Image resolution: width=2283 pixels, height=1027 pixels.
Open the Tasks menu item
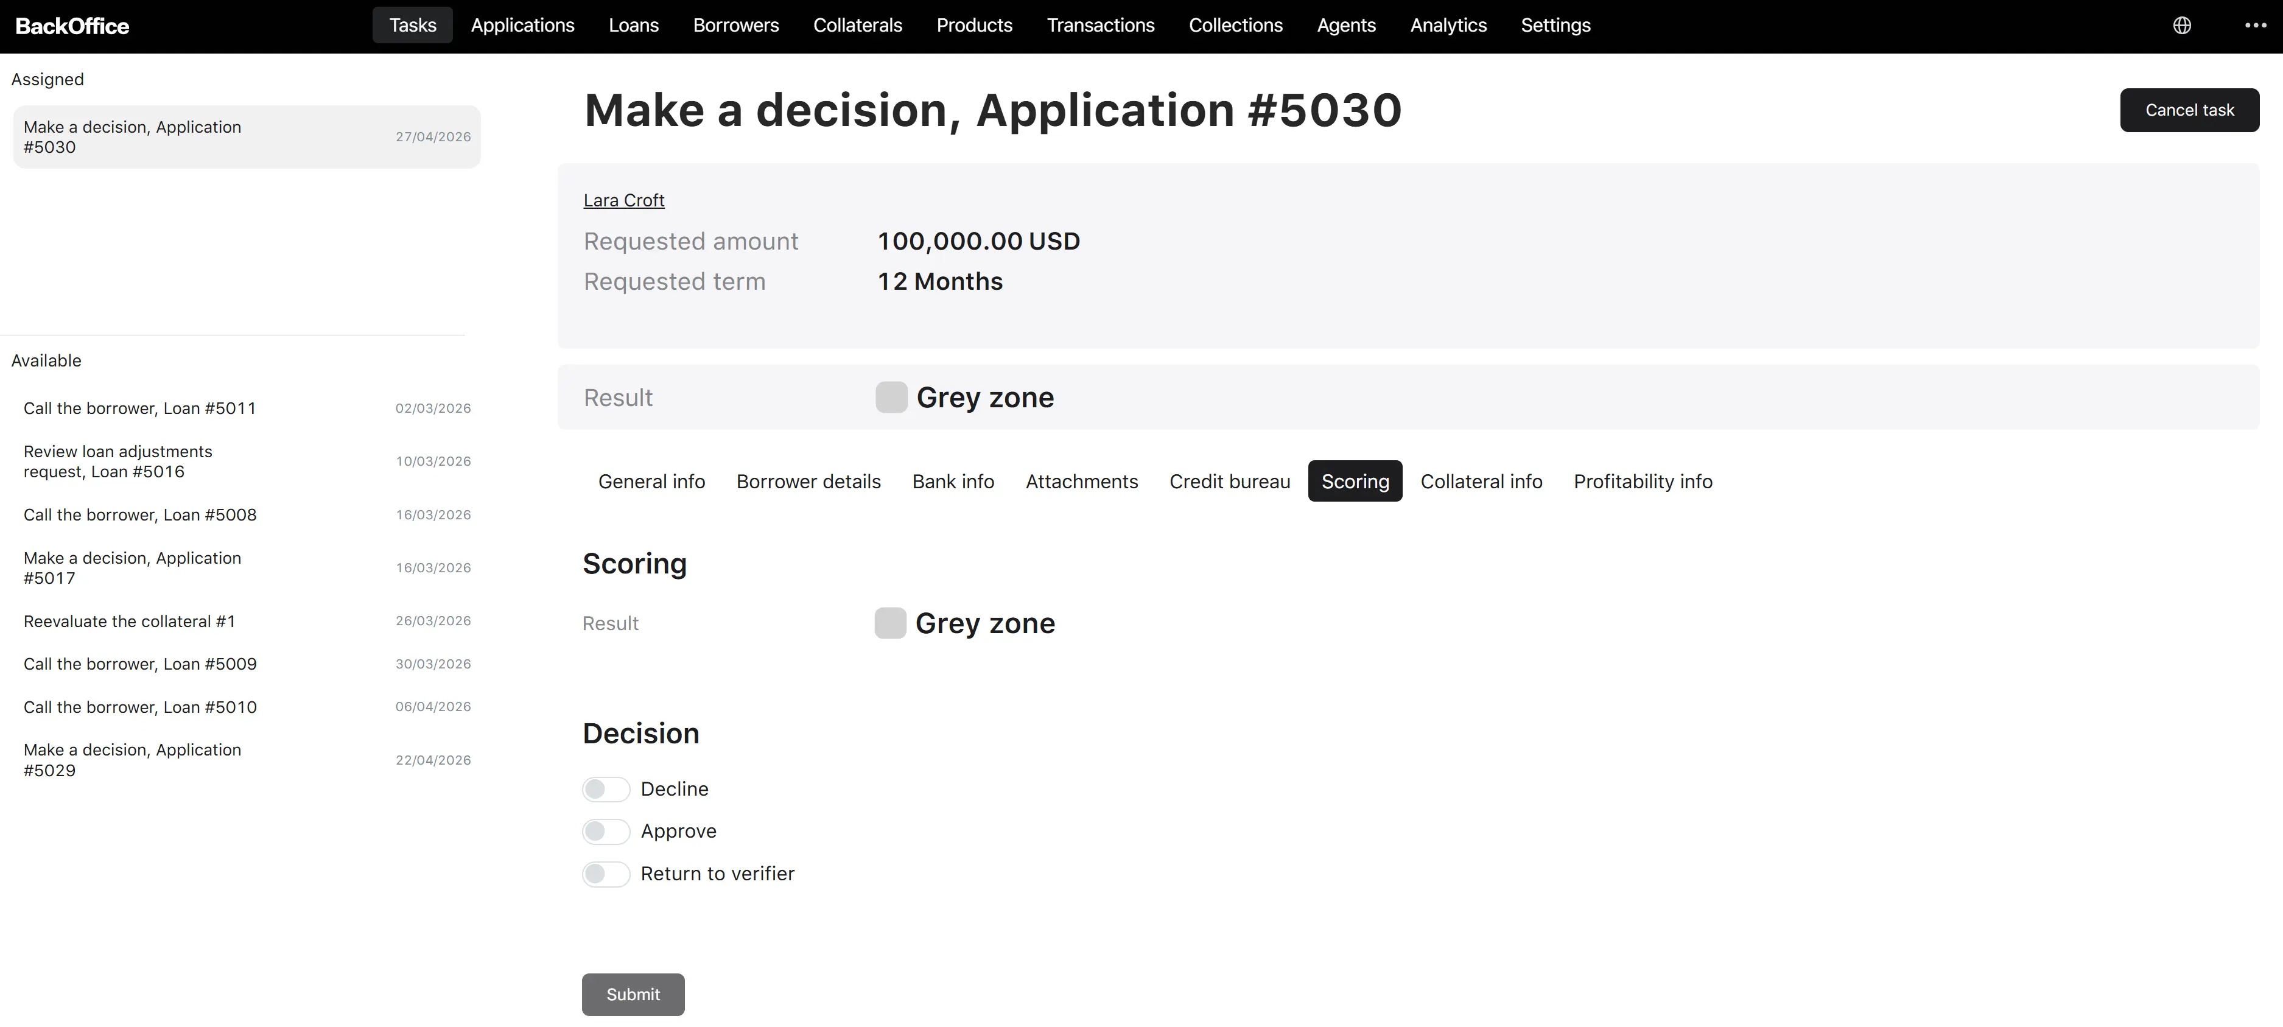coord(413,25)
